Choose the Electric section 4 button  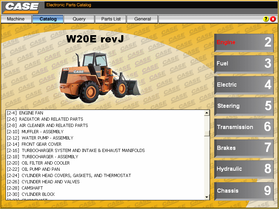(x=244, y=85)
